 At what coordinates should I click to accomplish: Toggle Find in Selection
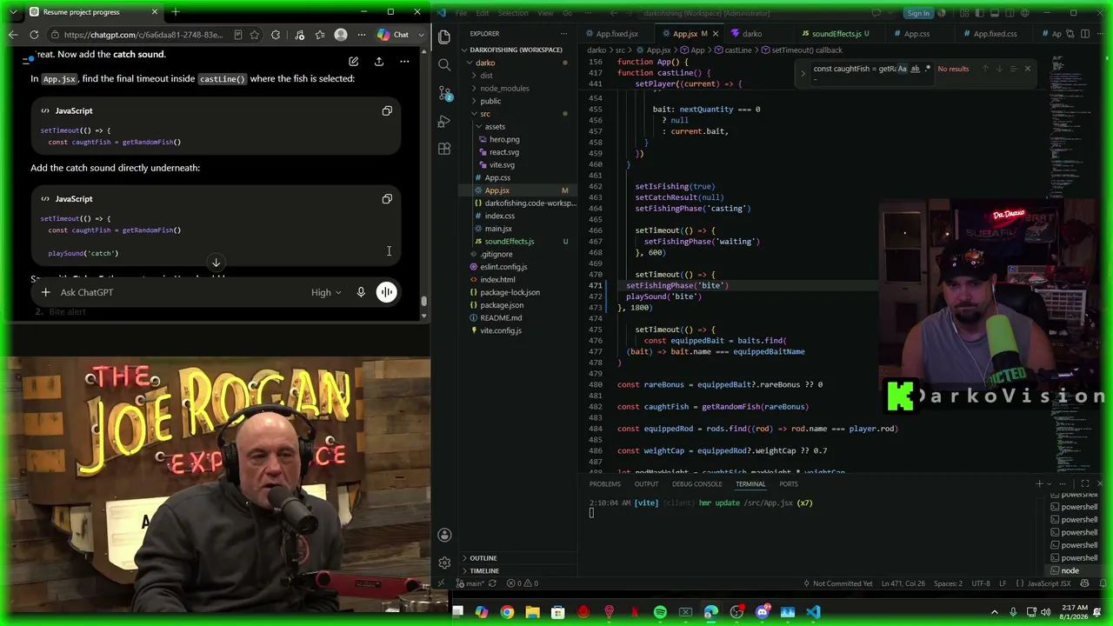pos(1013,69)
